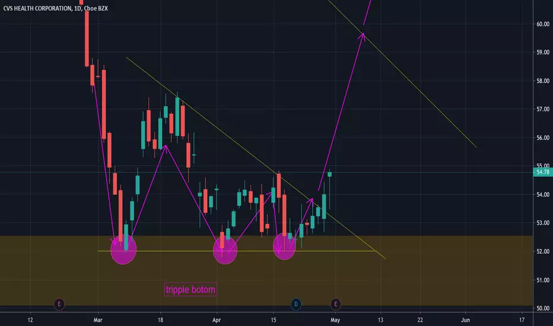This screenshot has width=553, height=326.
Task: Click the earnings marker E in February
Action: point(59,304)
